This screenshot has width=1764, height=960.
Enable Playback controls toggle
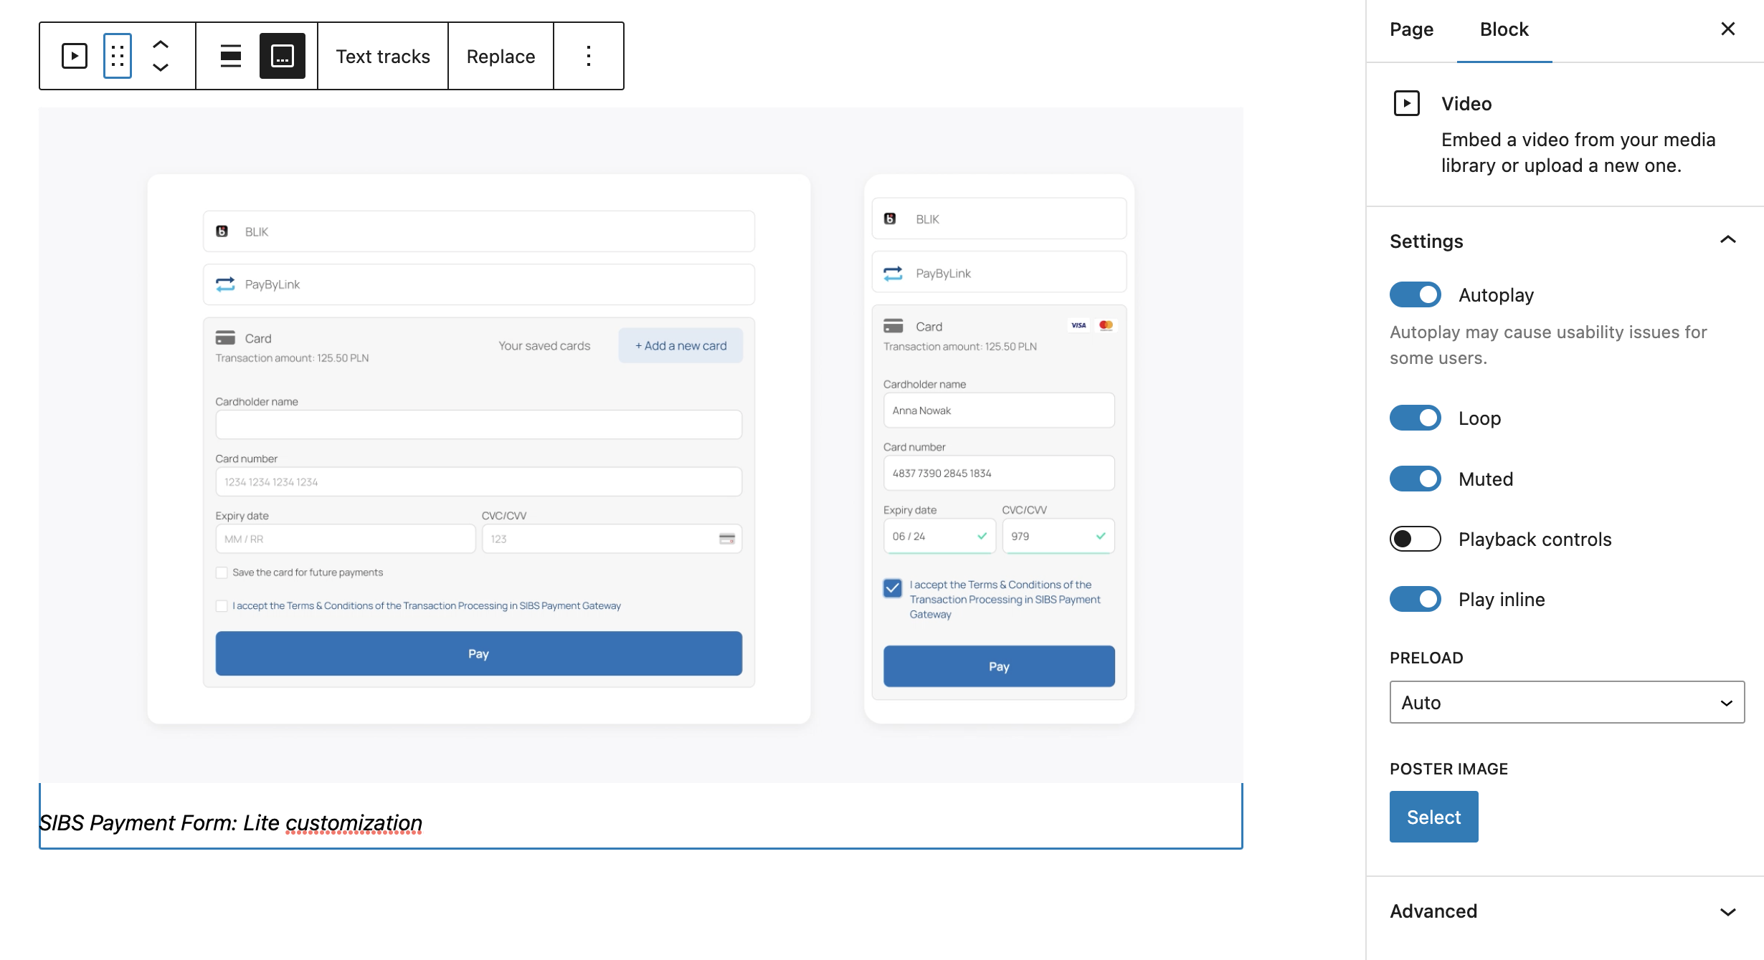point(1416,539)
